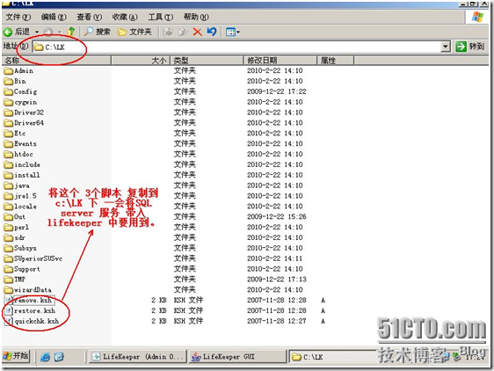Click the Forward arrow icon
Viewport: 494px width, 371px height.
pyautogui.click(x=47, y=32)
